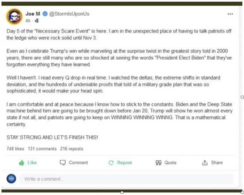Open the Joe M profile name link

point(33,14)
